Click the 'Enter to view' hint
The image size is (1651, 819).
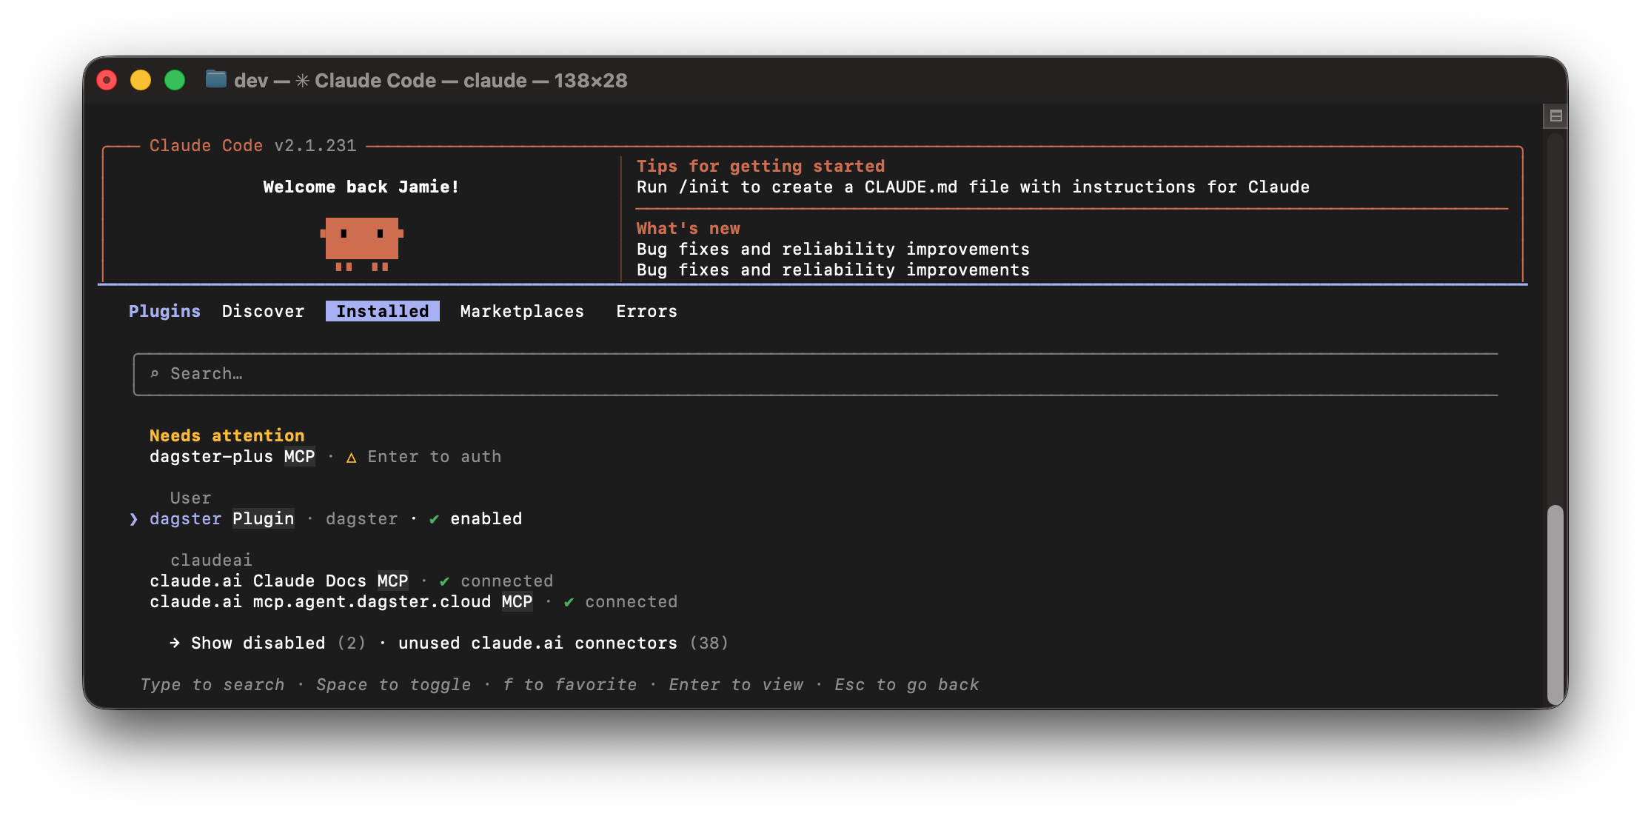[x=736, y=684]
